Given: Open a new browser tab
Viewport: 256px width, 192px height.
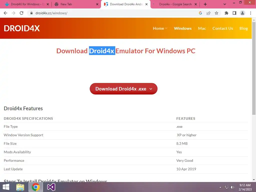Looking at the screenshot, I should pos(205,4).
